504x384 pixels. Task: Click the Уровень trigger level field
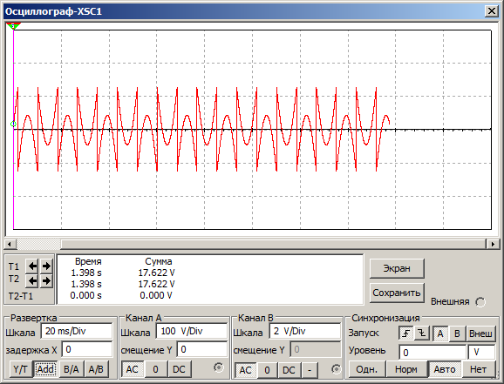tap(432, 353)
